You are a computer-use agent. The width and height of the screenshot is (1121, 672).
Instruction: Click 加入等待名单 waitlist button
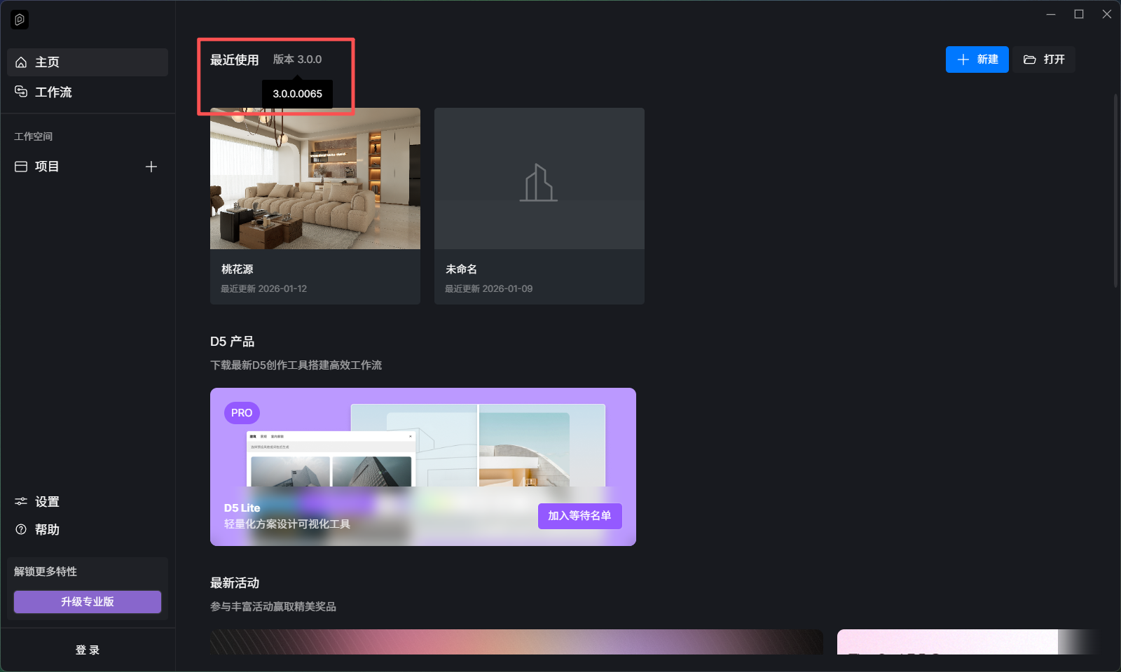579,516
